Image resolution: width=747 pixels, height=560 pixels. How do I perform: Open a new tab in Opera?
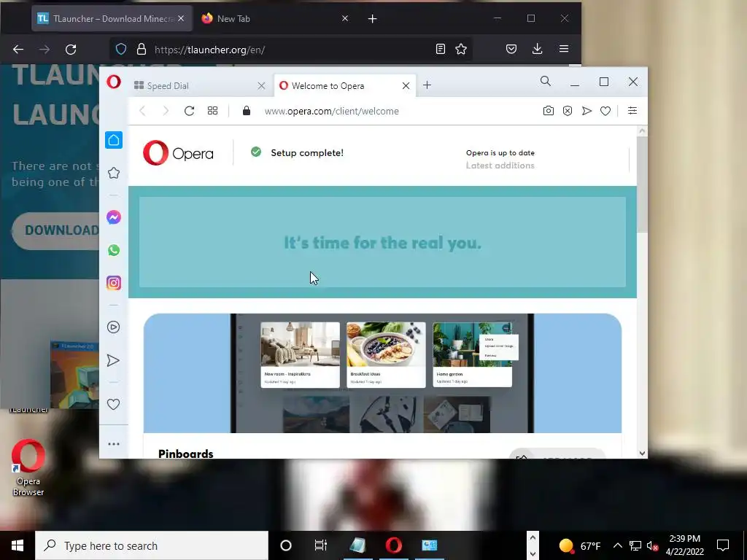point(427,85)
